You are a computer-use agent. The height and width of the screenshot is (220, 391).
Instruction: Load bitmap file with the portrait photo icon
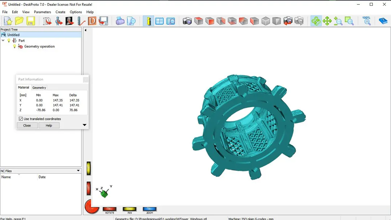(70, 21)
